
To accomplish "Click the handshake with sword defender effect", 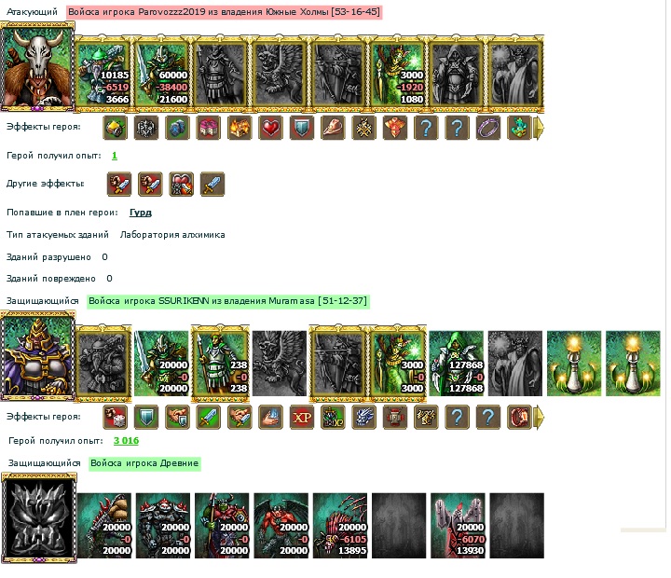I will 240,417.
